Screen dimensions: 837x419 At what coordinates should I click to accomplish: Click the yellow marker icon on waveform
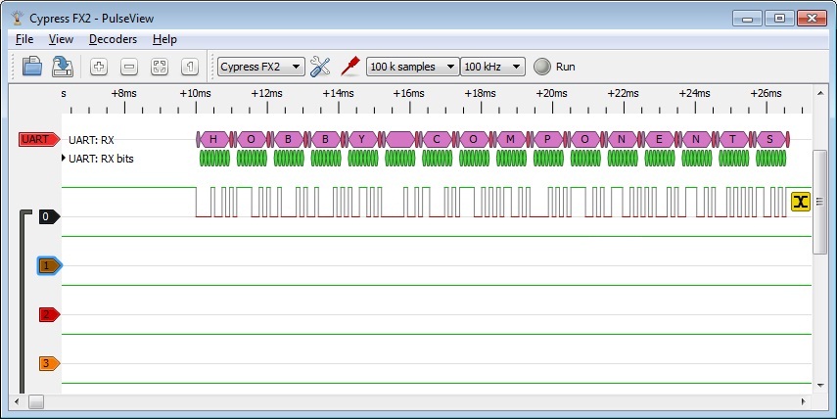coord(801,201)
